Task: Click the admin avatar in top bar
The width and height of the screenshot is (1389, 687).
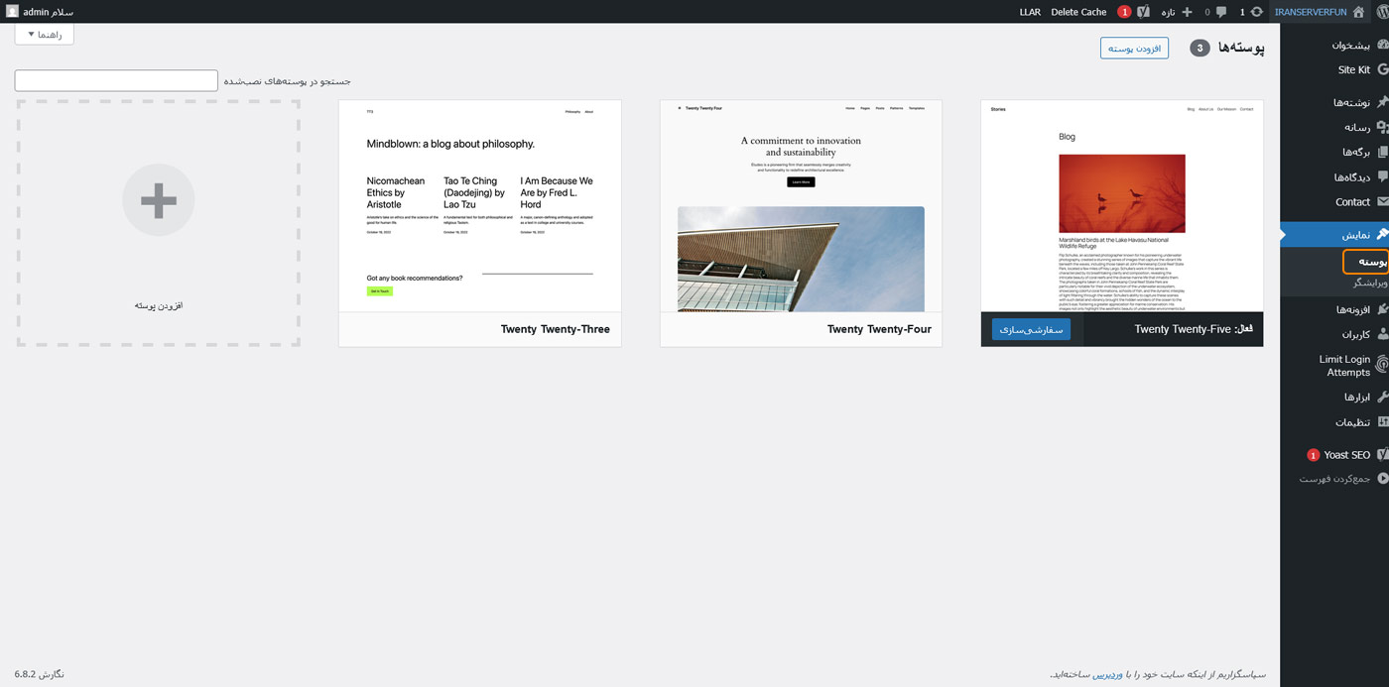Action: pos(12,12)
